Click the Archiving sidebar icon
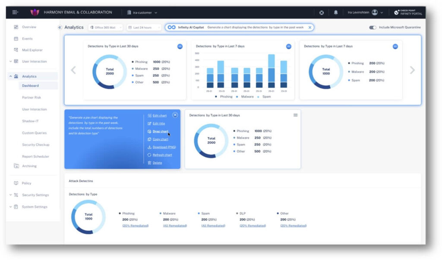442x260 pixels. [16, 166]
